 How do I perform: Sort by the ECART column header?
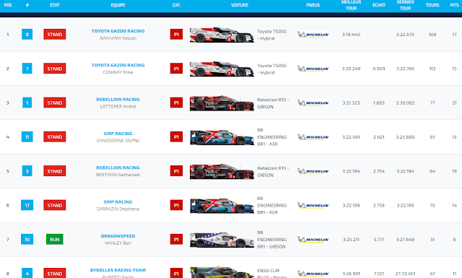coord(378,5)
